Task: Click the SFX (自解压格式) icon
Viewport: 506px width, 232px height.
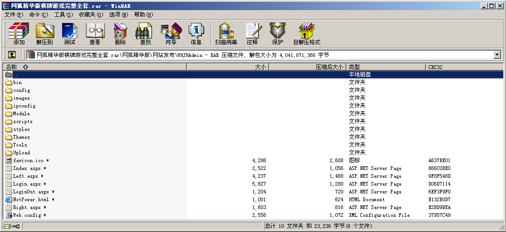Action: pos(306,34)
